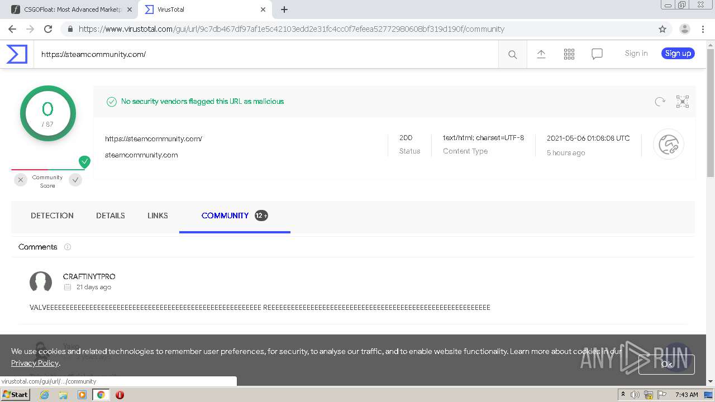Viewport: 715px width, 402px height.
Task: Open the DETAILS tab
Action: point(111,216)
